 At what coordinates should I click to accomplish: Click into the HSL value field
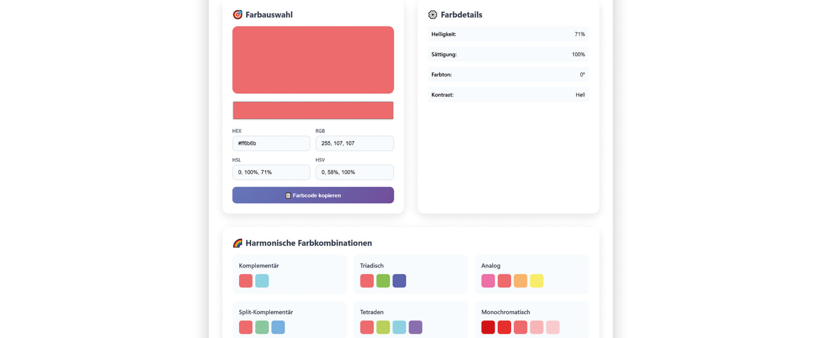(271, 173)
